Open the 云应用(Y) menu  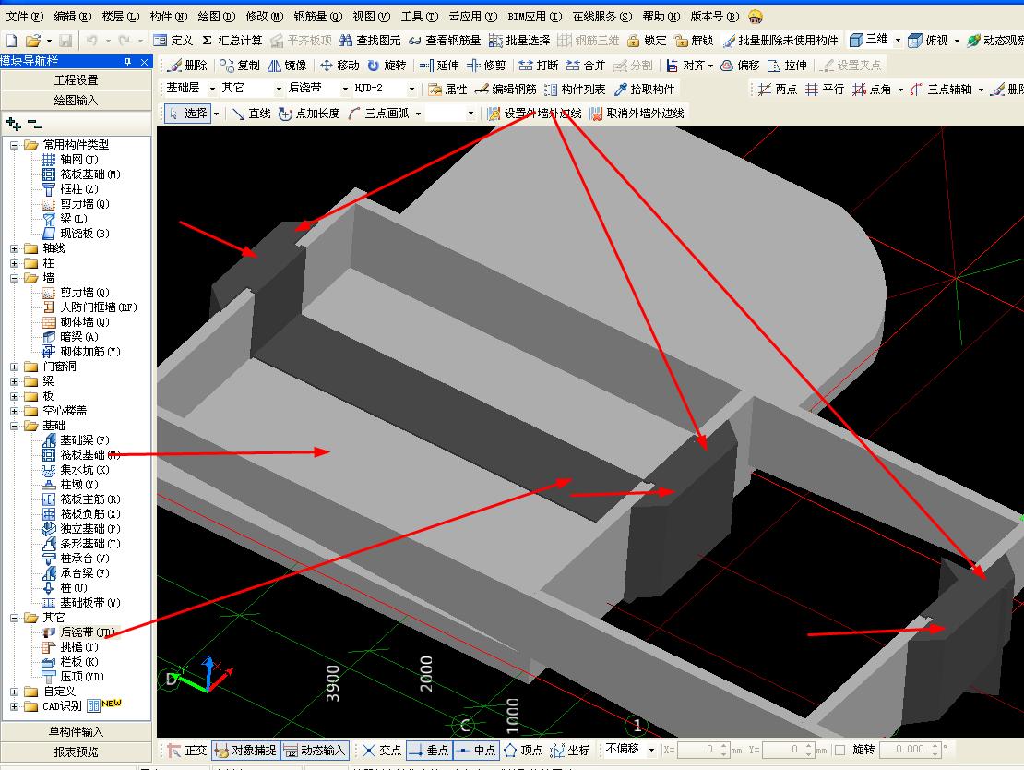473,17
